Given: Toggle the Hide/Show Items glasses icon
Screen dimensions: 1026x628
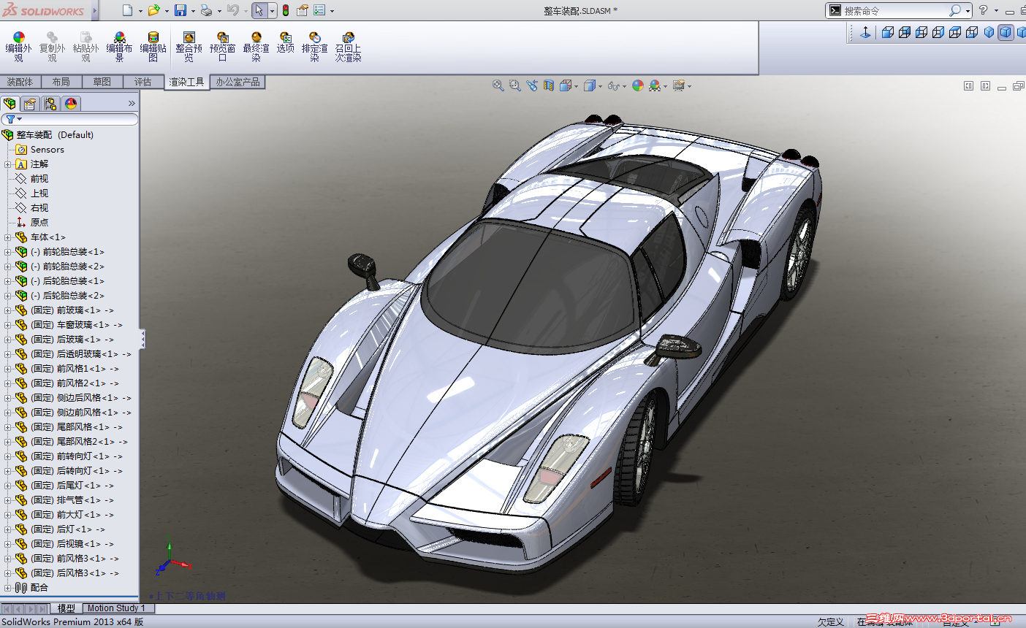Looking at the screenshot, I should point(612,86).
